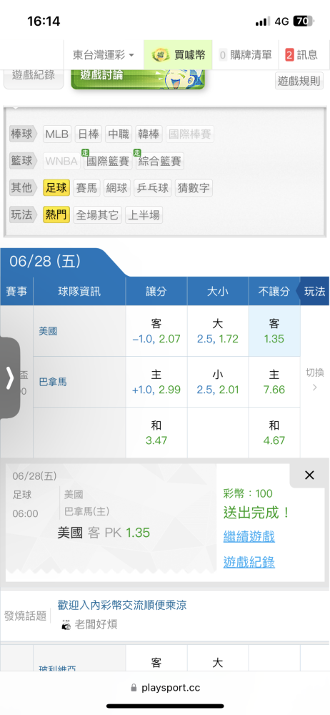
Task: Tap the 切換 switch chevron
Action: click(314, 388)
